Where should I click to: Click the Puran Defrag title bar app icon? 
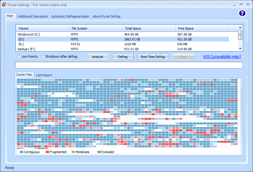4,5
